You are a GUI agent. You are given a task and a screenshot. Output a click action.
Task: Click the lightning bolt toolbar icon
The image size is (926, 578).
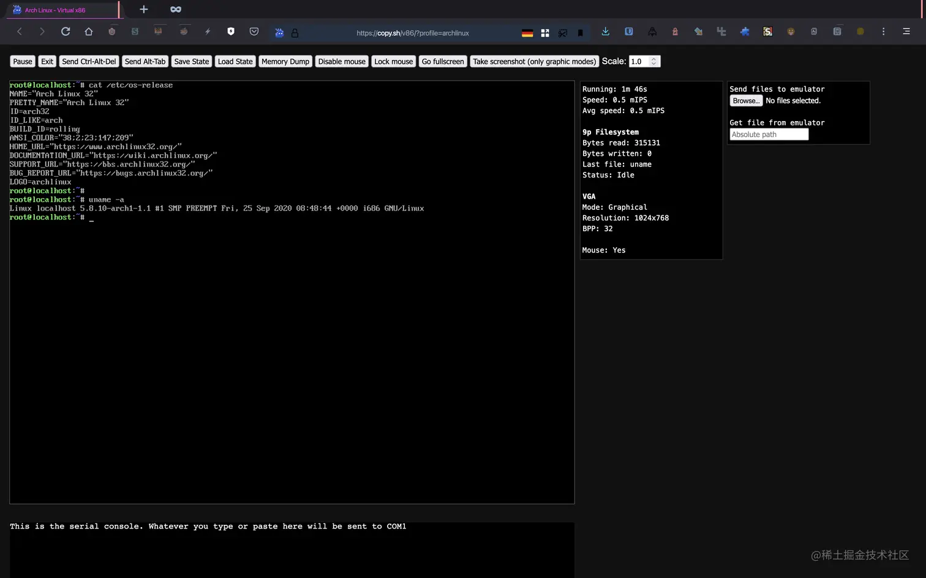pyautogui.click(x=208, y=31)
